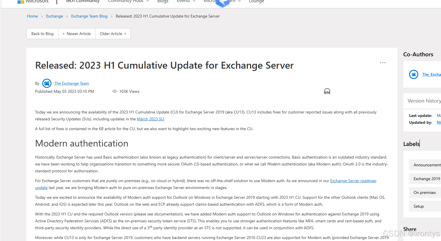Click the blue floating bird icon at top
Viewport: 441px width, 241px height.
coord(223,3)
